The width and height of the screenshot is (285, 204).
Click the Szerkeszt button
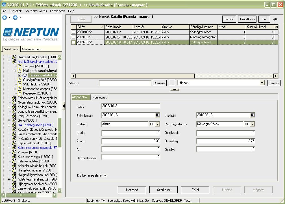164,190
